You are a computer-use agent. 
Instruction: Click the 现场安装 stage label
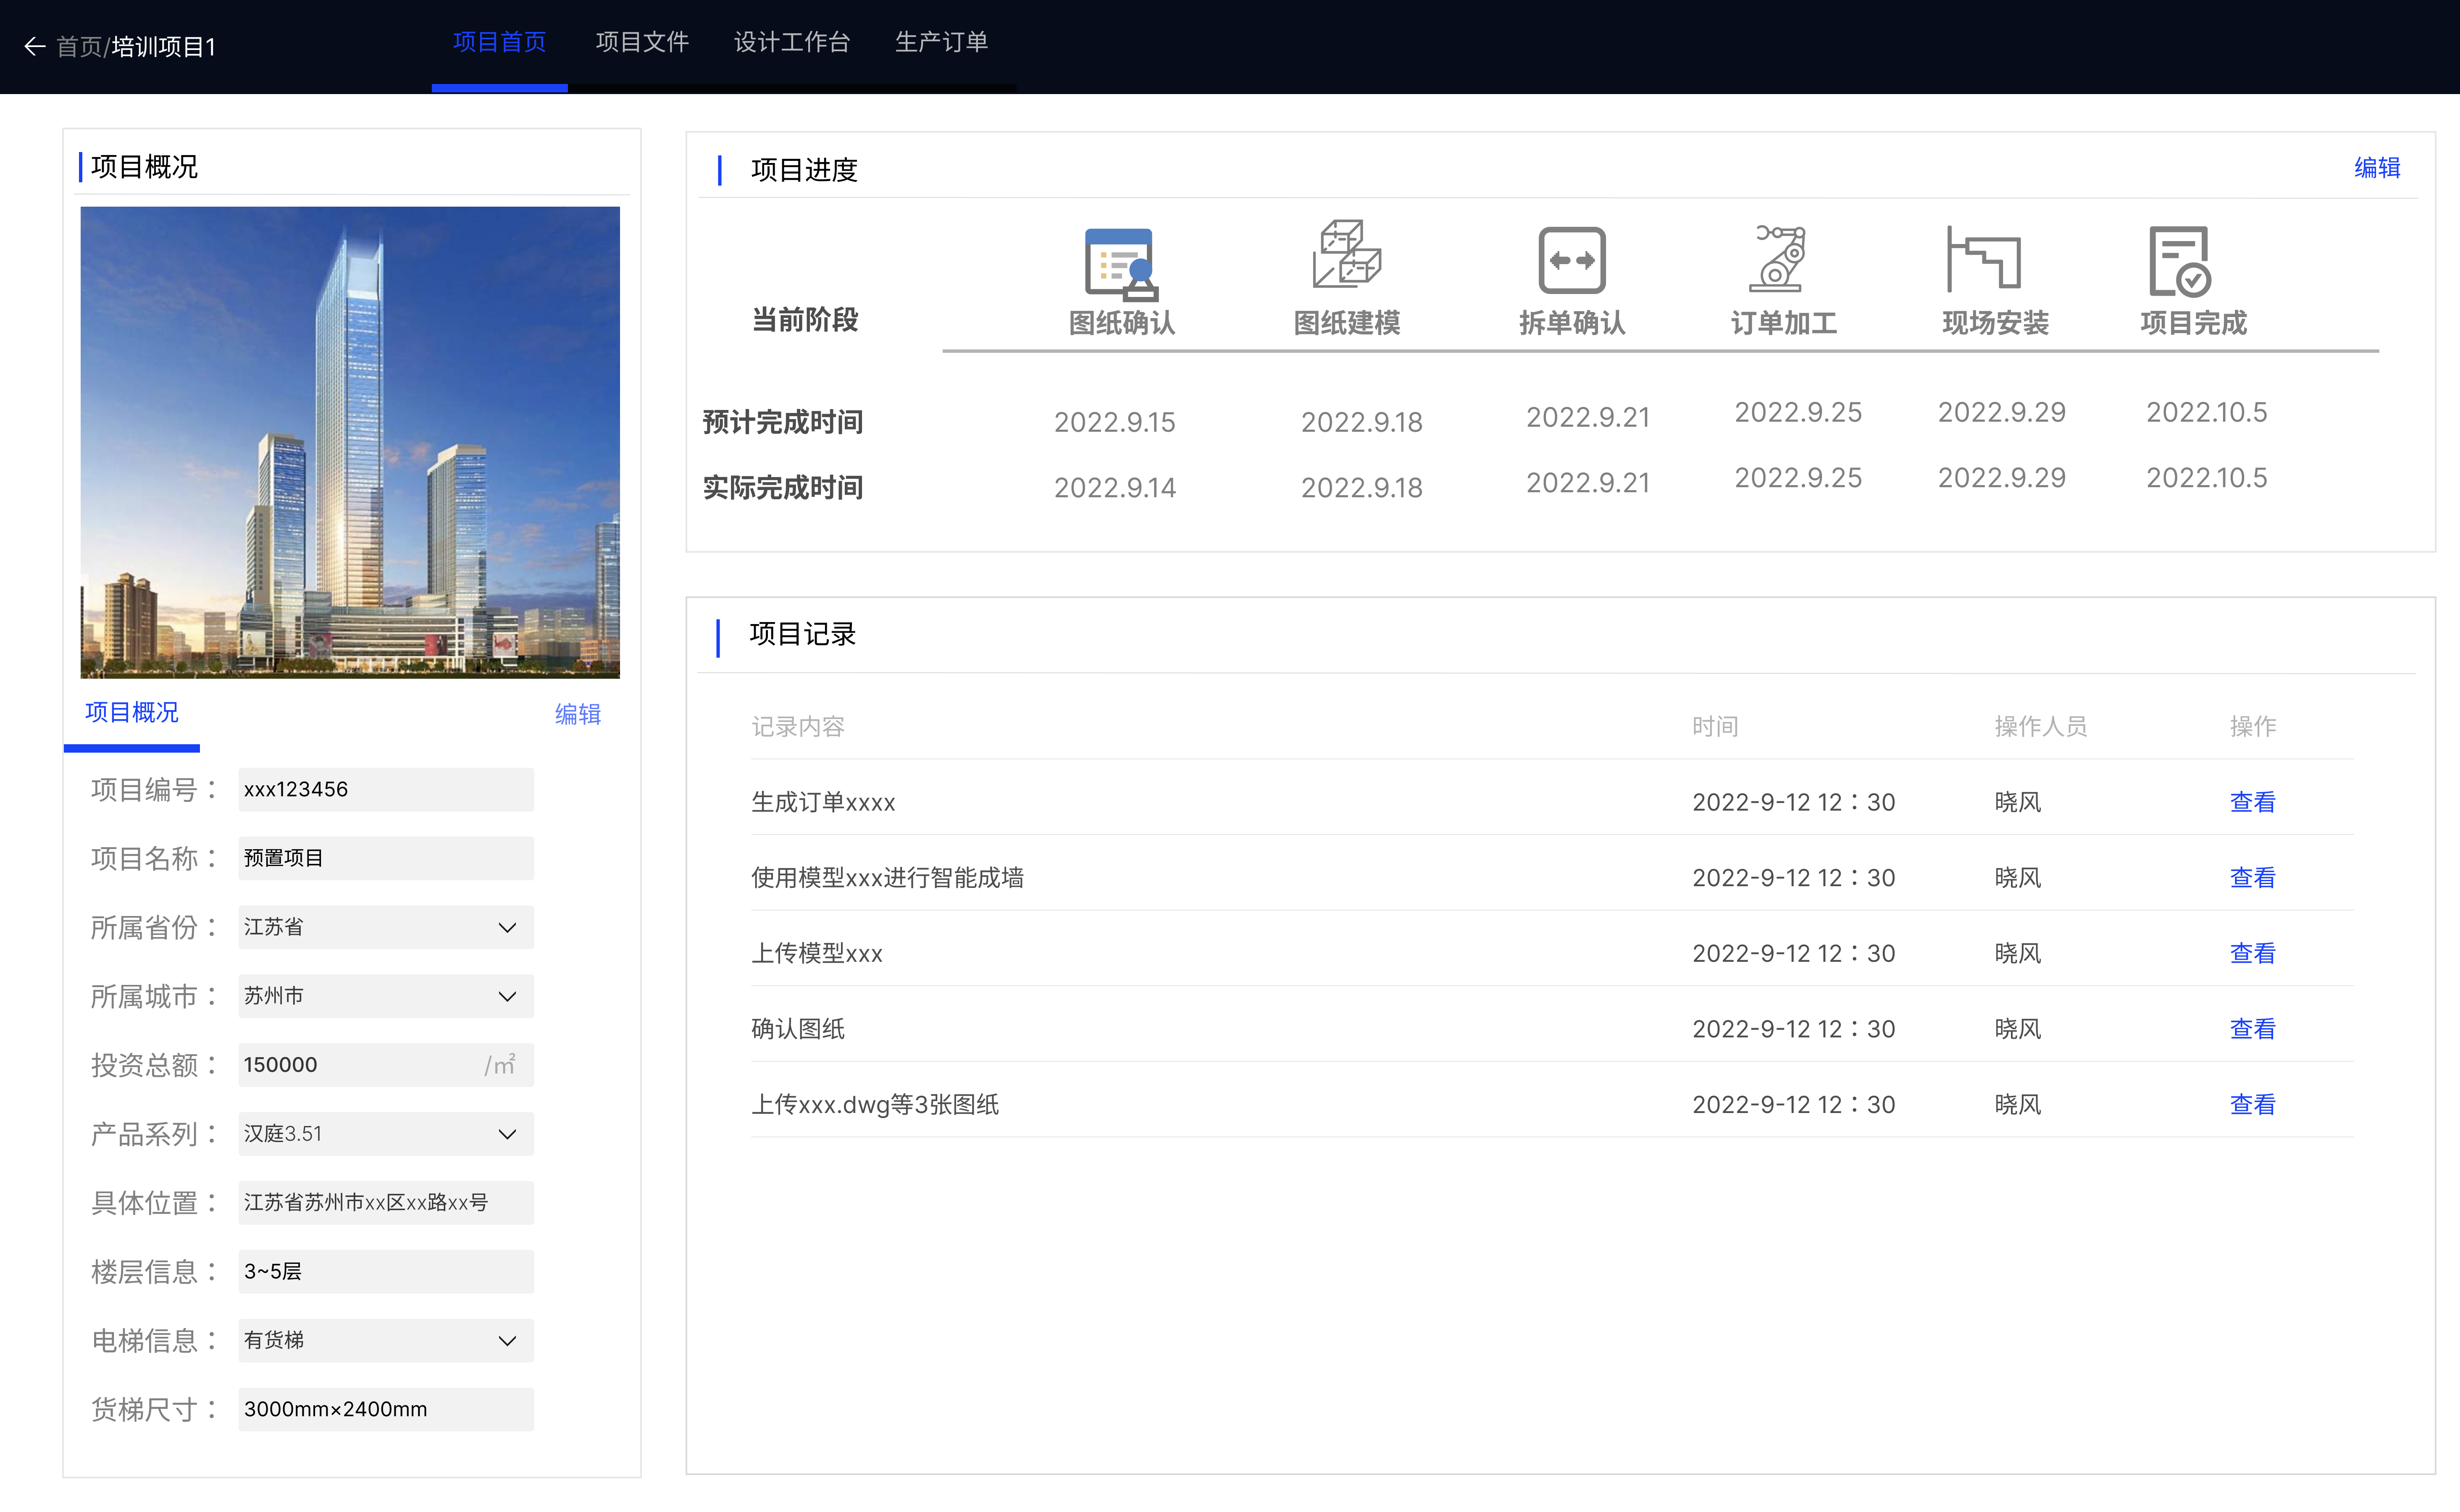coord(1996,323)
